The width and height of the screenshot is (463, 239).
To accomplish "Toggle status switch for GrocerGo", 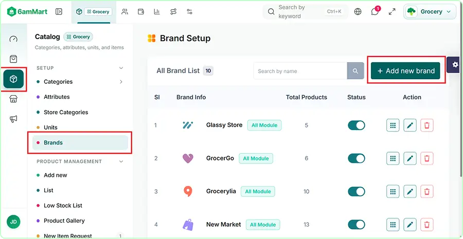I will click(x=357, y=158).
